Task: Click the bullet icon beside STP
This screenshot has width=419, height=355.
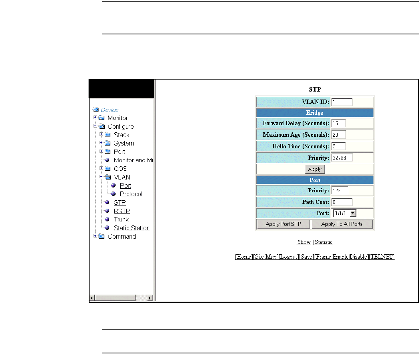Action: click(107, 202)
